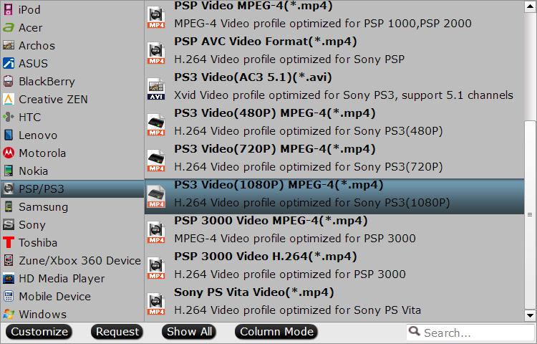Click the Creative ZEN icon
Viewport: 537px width, 344px height.
point(8,99)
